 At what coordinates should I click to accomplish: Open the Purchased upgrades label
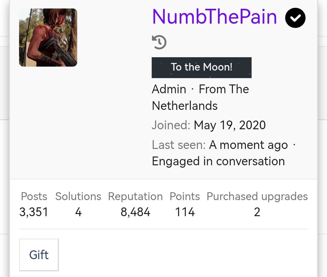point(257,196)
